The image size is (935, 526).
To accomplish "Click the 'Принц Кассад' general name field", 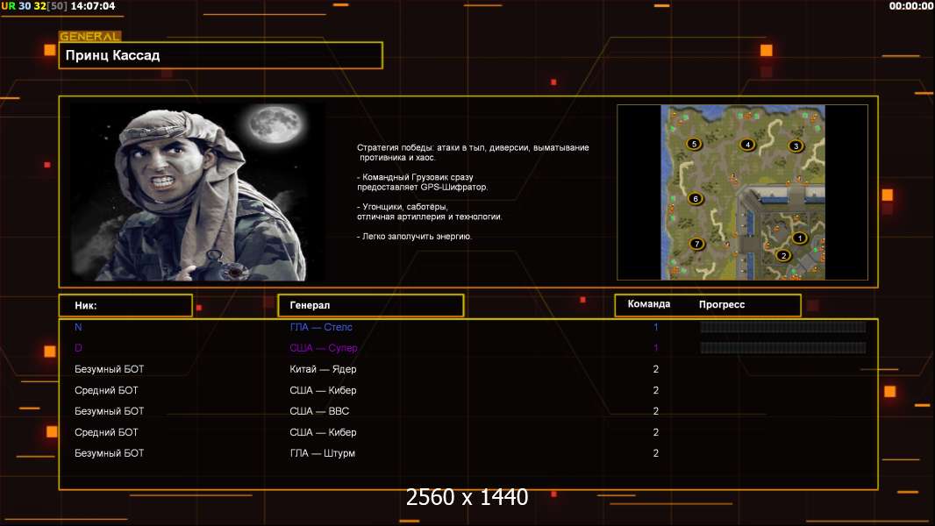I will coord(220,55).
